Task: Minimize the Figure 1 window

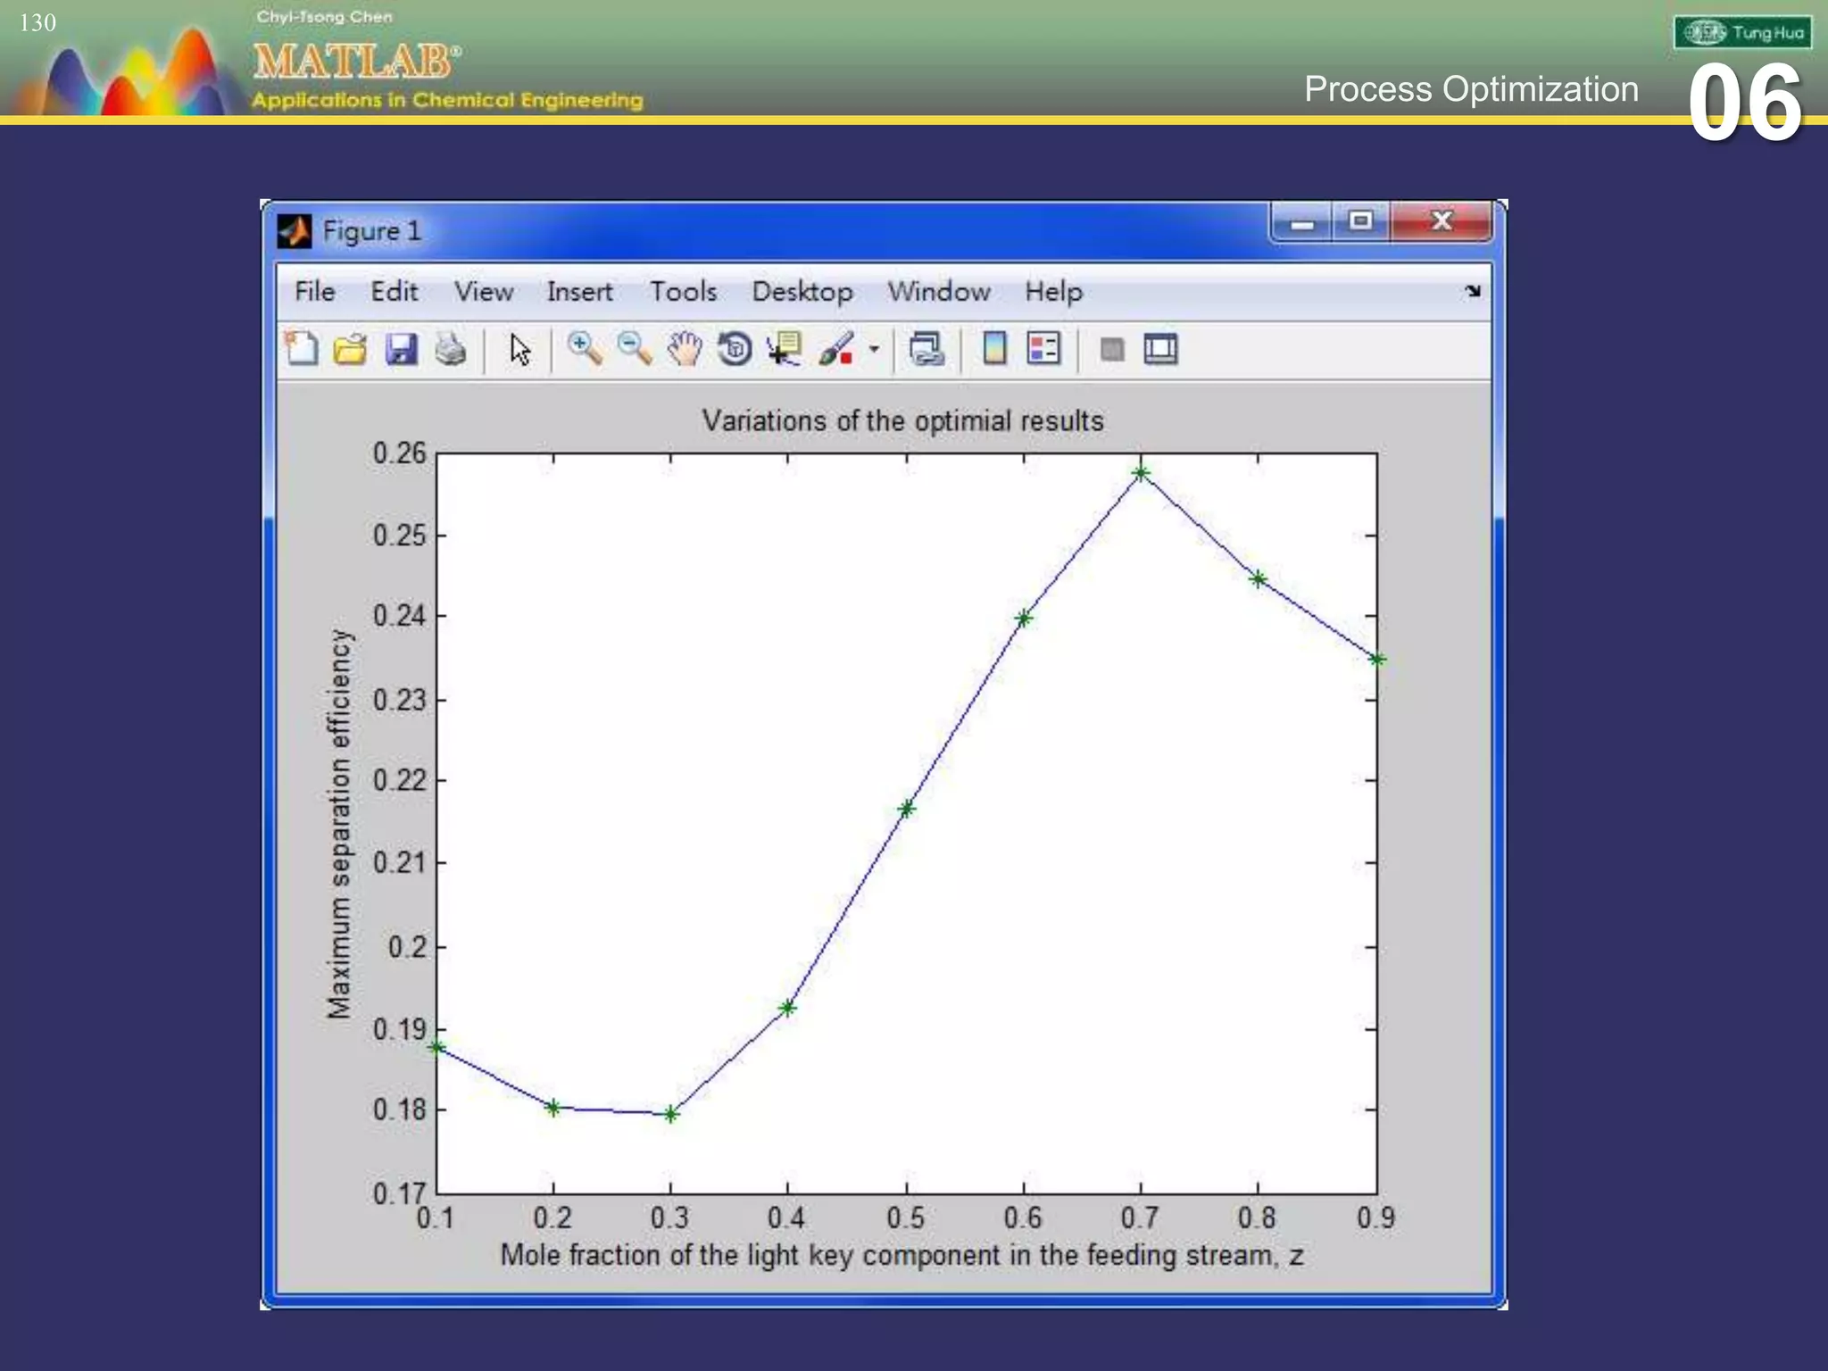Action: (1302, 222)
